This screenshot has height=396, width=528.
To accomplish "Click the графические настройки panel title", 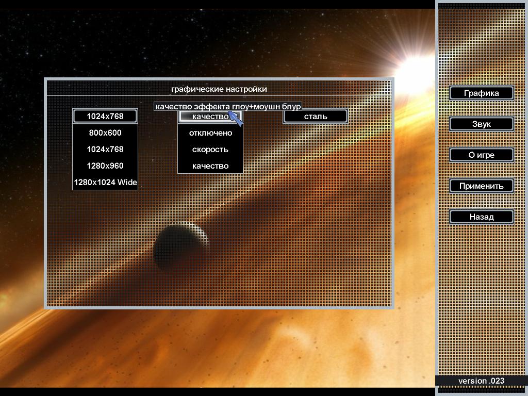I will tap(219, 89).
